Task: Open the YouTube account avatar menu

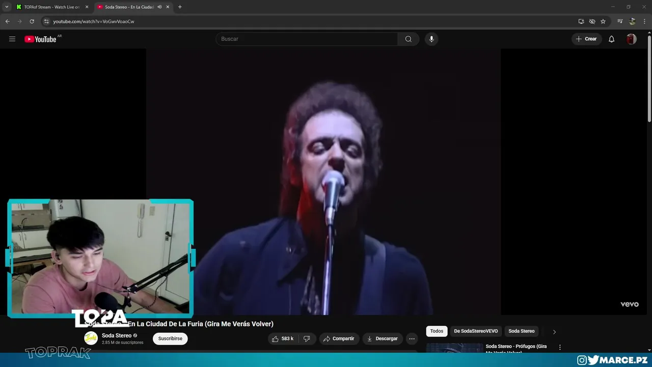Action: [632, 39]
